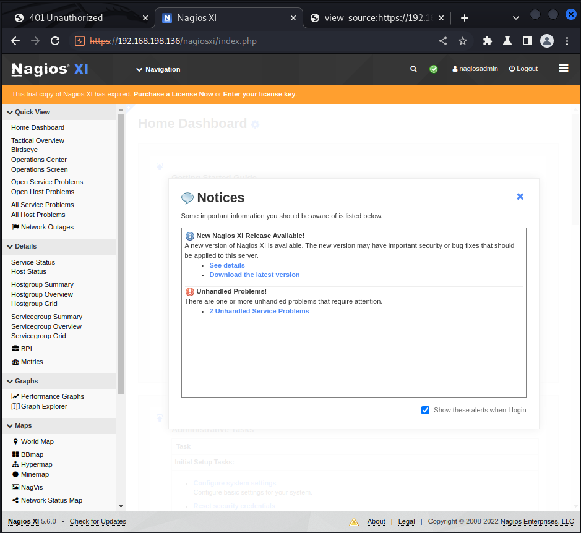The image size is (581, 533).
Task: Open Network Status Map in sidebar
Action: point(47,500)
